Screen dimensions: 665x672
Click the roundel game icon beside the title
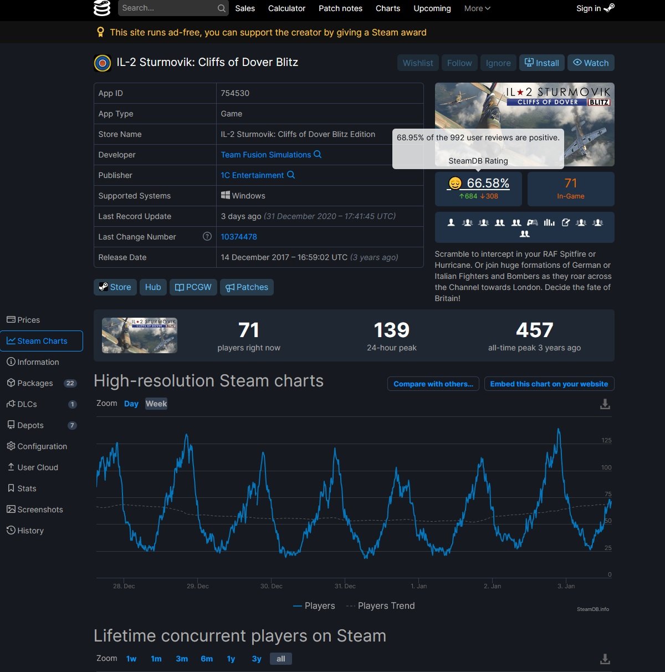pyautogui.click(x=103, y=63)
